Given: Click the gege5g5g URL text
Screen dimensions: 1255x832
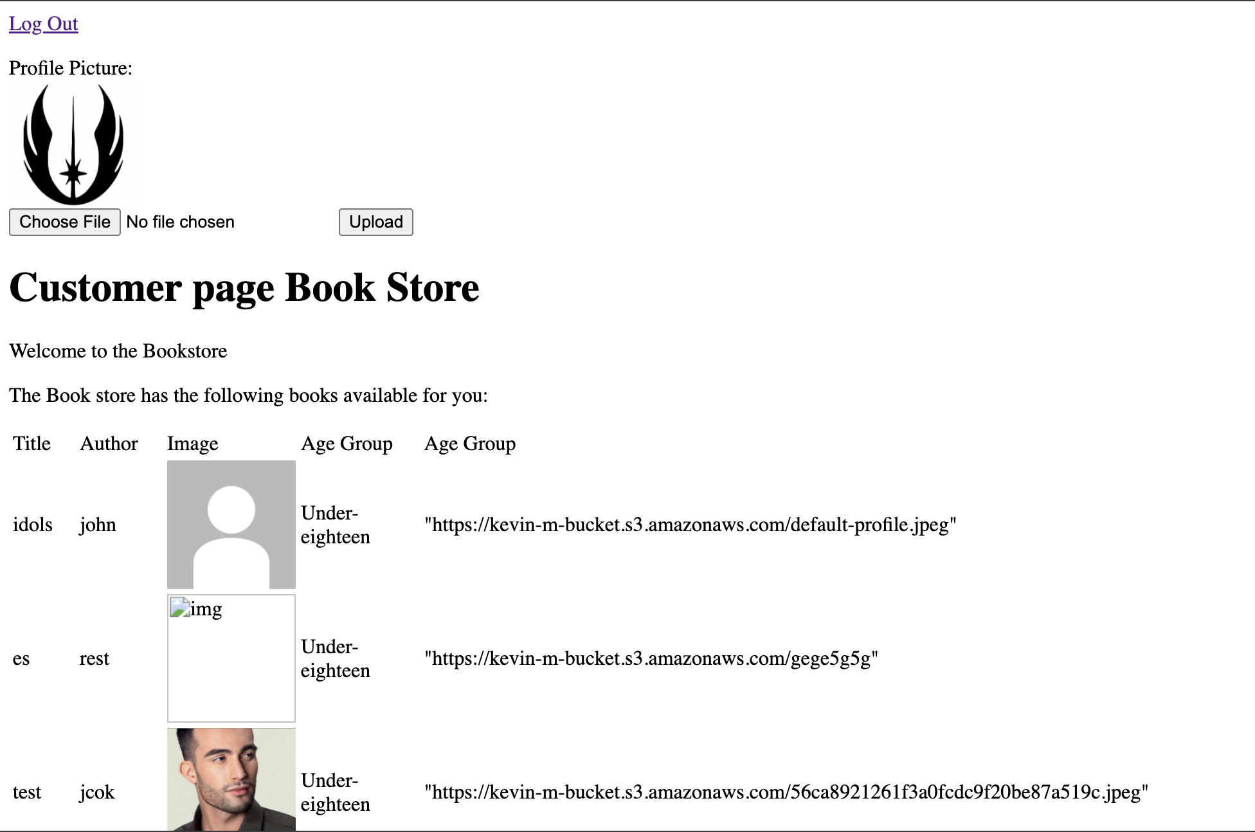Looking at the screenshot, I should tap(651, 658).
